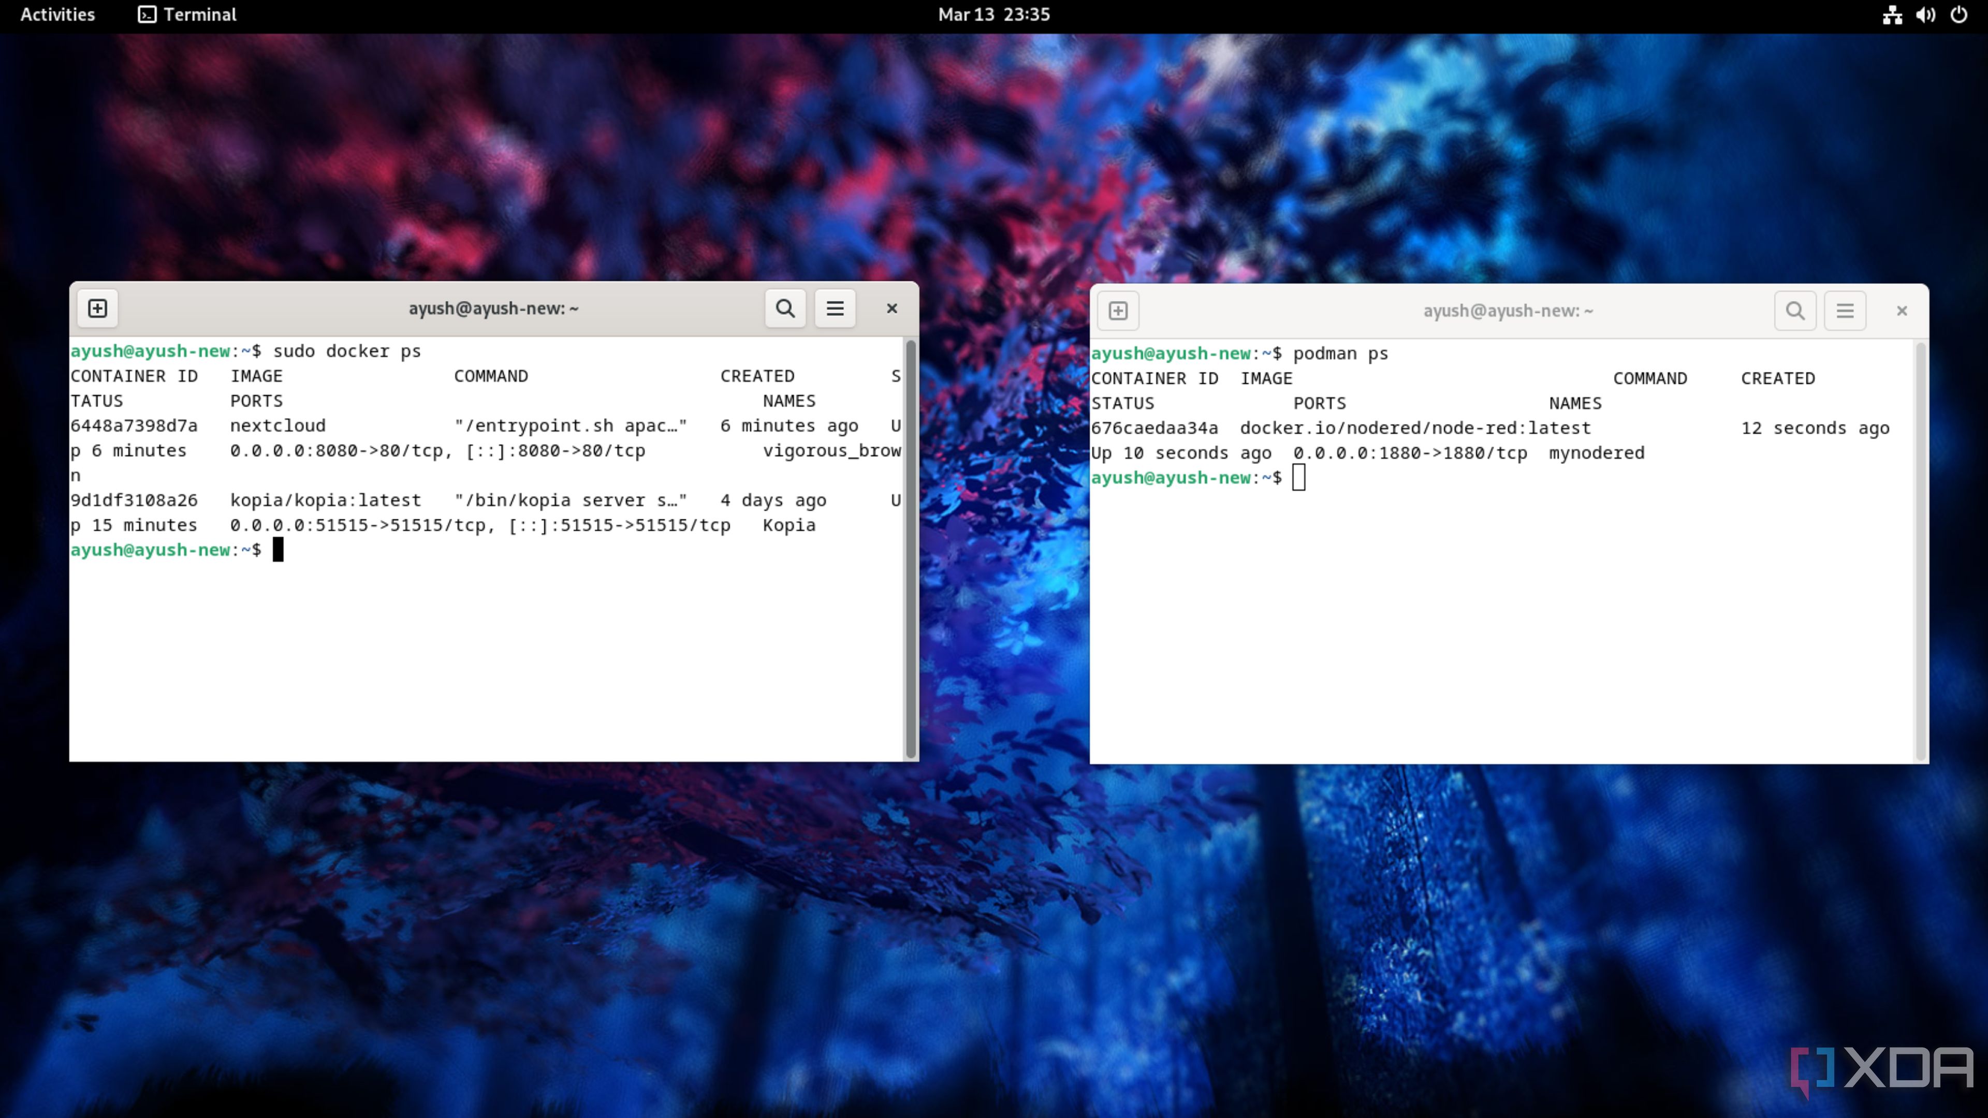Click the search icon in left terminal
The image size is (1988, 1118).
[x=785, y=307]
